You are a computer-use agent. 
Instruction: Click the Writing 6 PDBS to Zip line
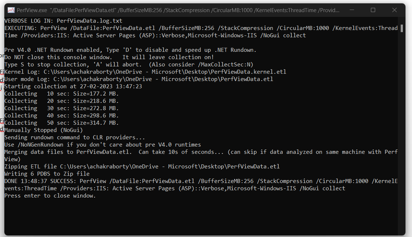tap(47, 174)
